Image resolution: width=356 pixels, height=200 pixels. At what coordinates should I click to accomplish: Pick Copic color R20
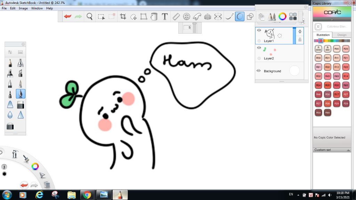[x=346, y=49]
